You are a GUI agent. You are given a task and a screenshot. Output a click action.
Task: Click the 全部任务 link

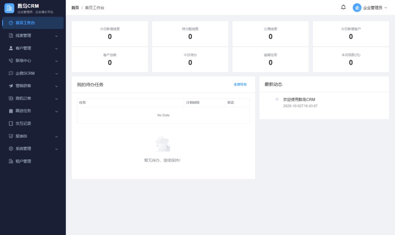coord(240,85)
